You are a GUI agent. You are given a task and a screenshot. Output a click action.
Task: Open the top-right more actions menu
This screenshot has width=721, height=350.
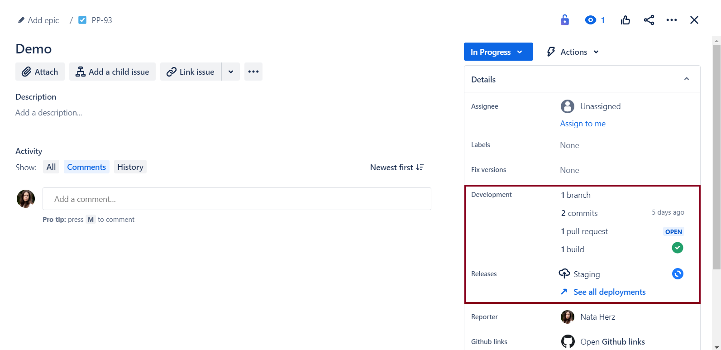[x=672, y=20]
